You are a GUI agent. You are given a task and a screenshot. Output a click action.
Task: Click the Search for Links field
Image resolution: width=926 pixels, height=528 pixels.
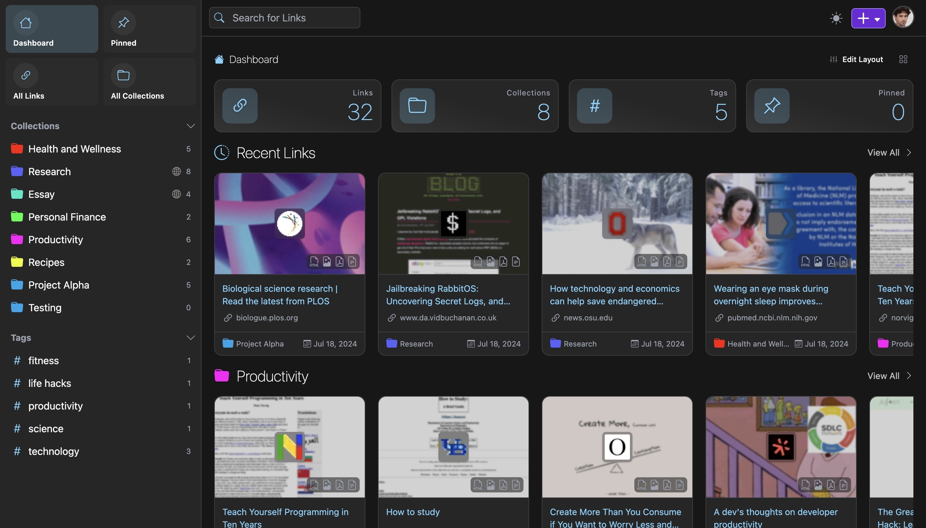pos(285,18)
